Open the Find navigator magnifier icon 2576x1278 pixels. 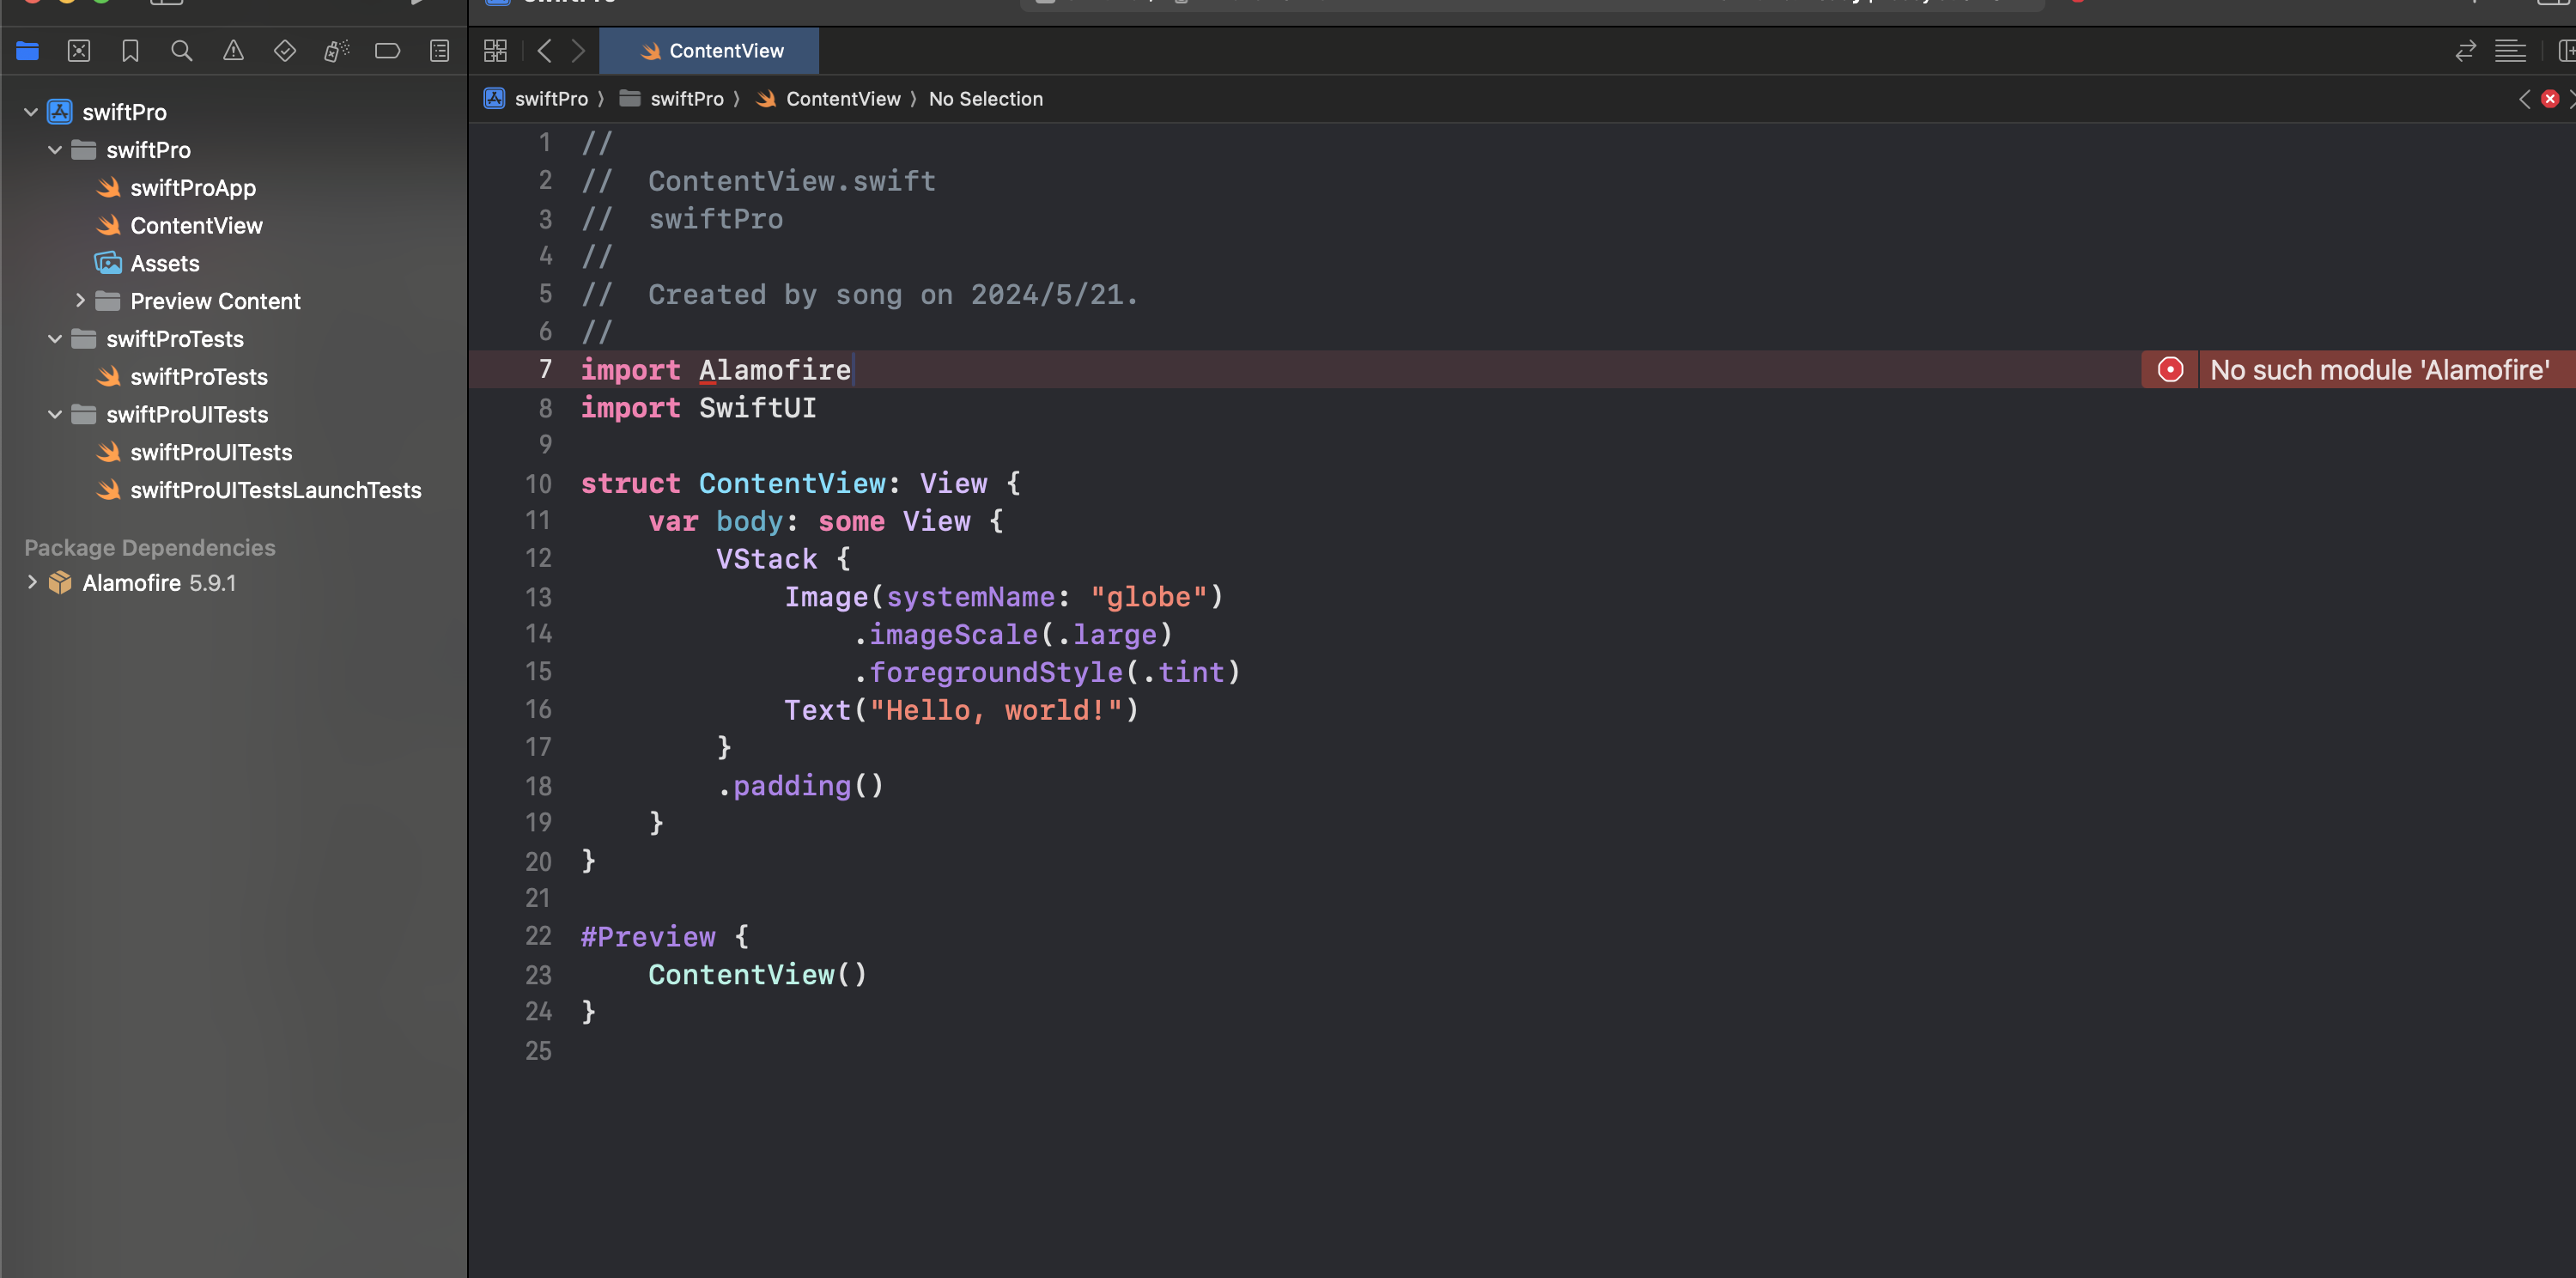pos(181,51)
